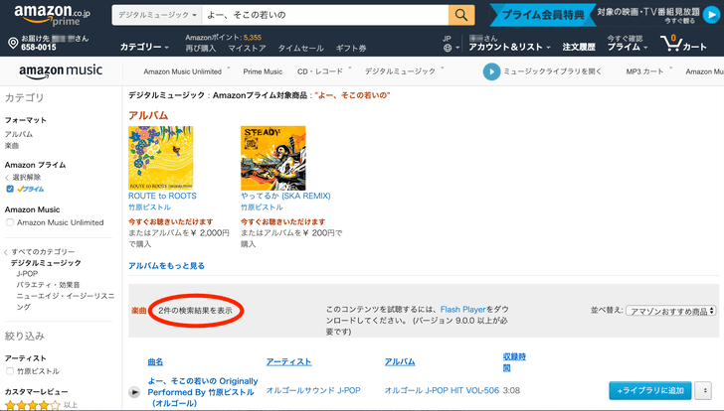This screenshot has width=724, height=411.
Task: Open やってるか (SKA REMIX) album link
Action: (x=285, y=196)
